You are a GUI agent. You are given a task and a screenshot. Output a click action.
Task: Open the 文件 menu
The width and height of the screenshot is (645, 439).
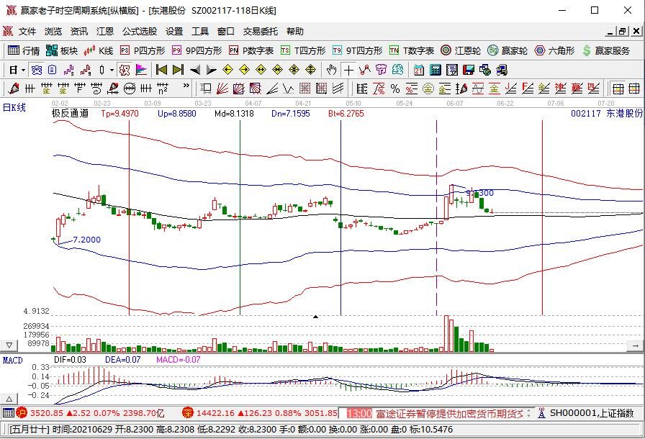coord(27,31)
